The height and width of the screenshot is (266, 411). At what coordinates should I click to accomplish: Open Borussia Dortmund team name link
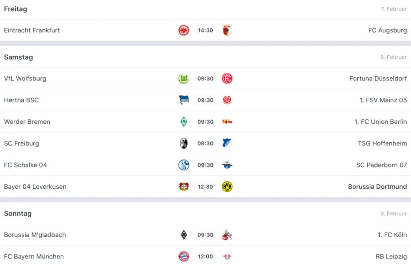(377, 187)
